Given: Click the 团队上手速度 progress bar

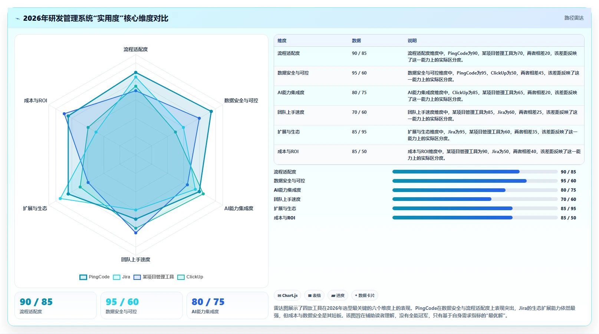Looking at the screenshot, I should 475,199.
